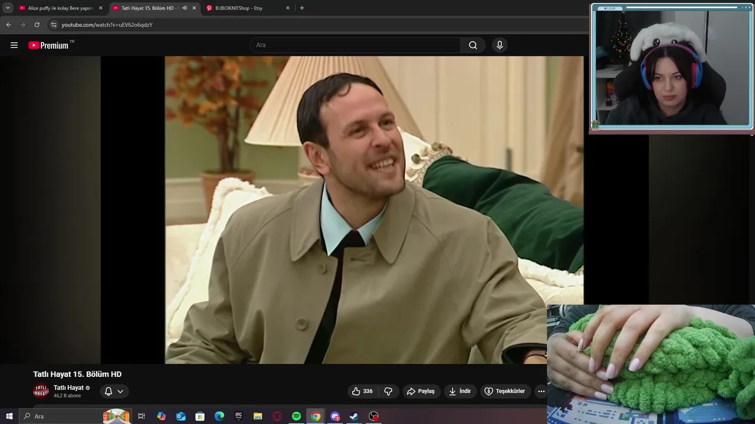This screenshot has width=755, height=424.
Task: Go forward in browser history
Action: (22, 25)
